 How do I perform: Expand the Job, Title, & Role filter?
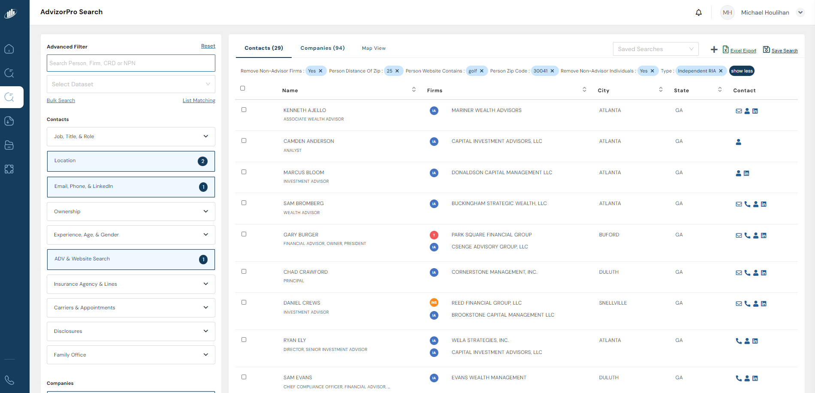pyautogui.click(x=131, y=136)
